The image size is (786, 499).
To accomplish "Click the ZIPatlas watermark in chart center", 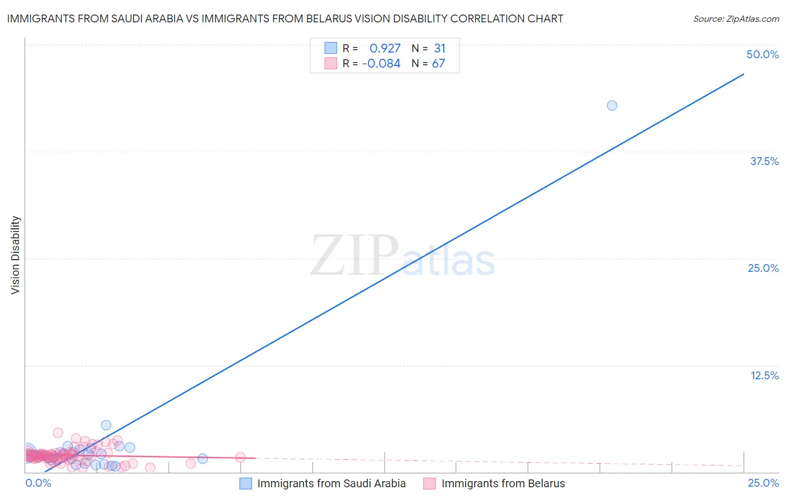I will coord(403,256).
